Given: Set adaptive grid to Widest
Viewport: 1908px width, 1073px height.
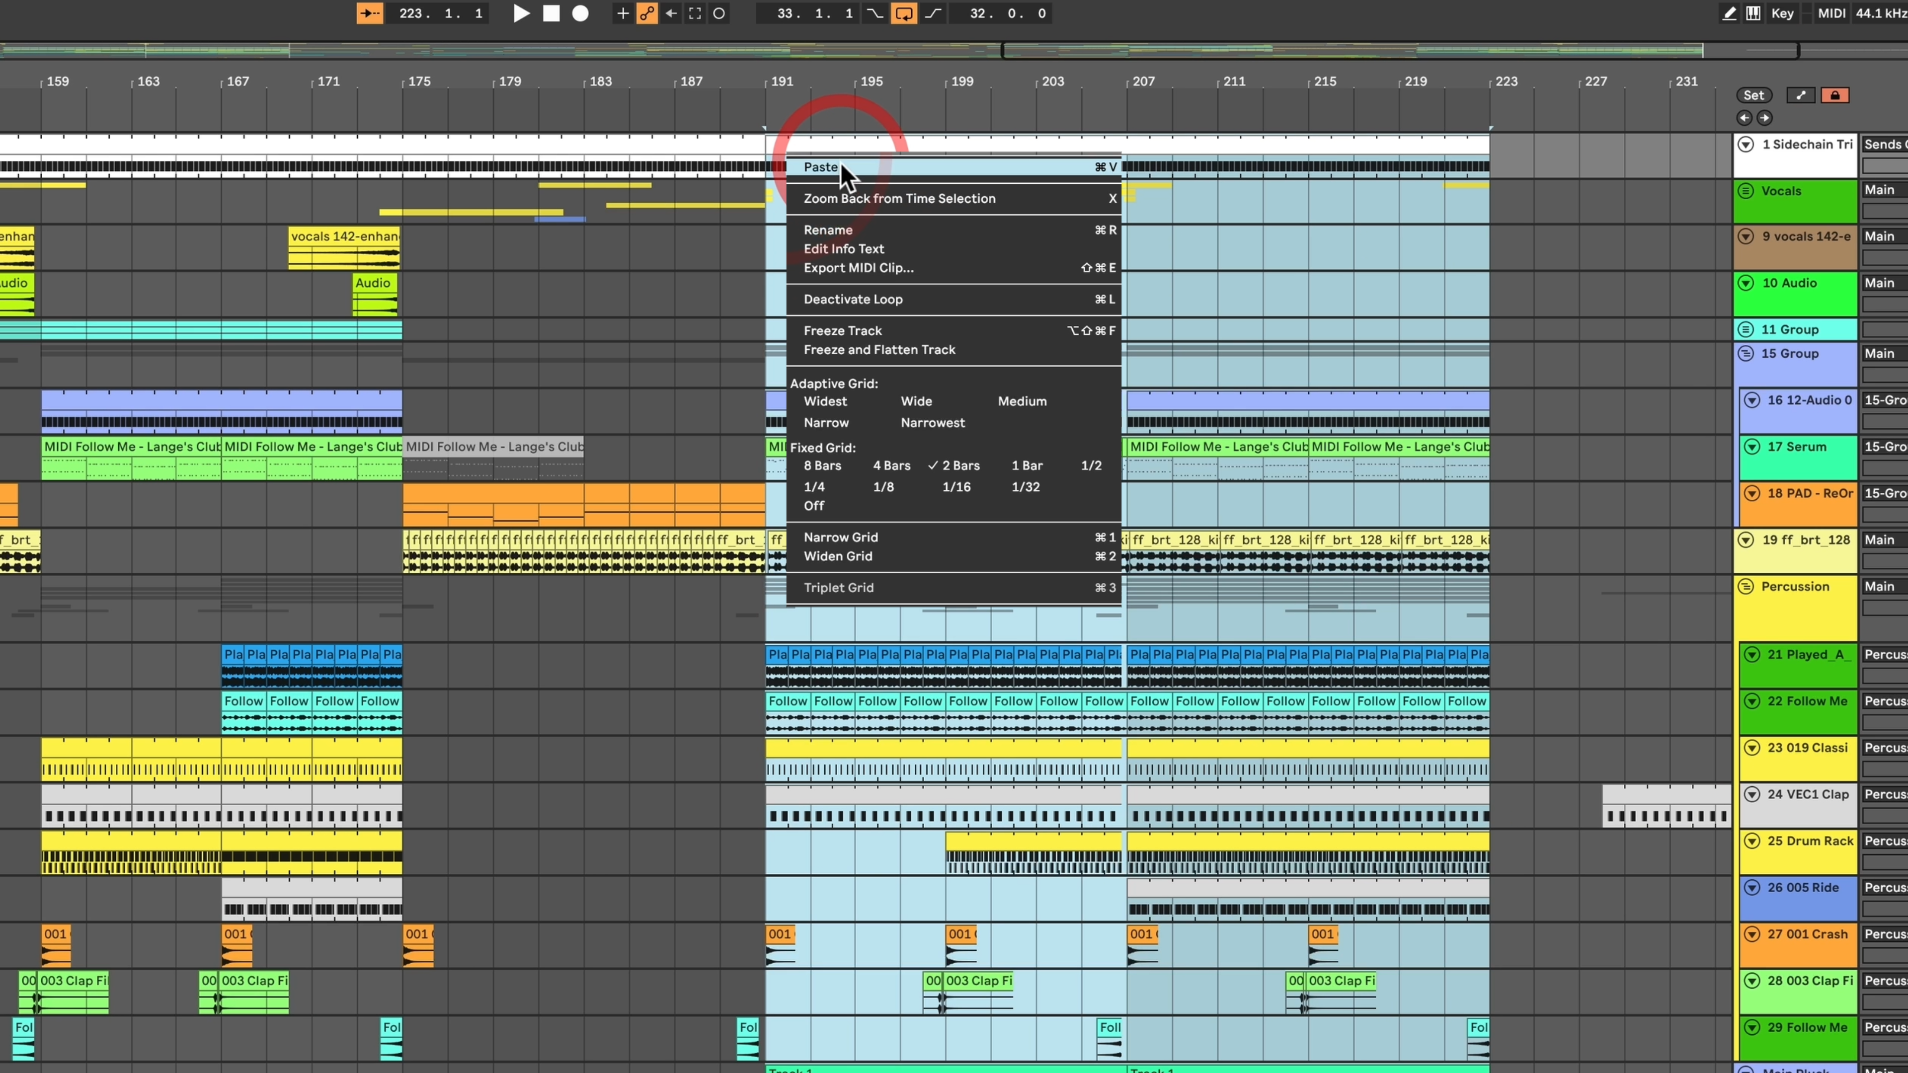Looking at the screenshot, I should (825, 401).
